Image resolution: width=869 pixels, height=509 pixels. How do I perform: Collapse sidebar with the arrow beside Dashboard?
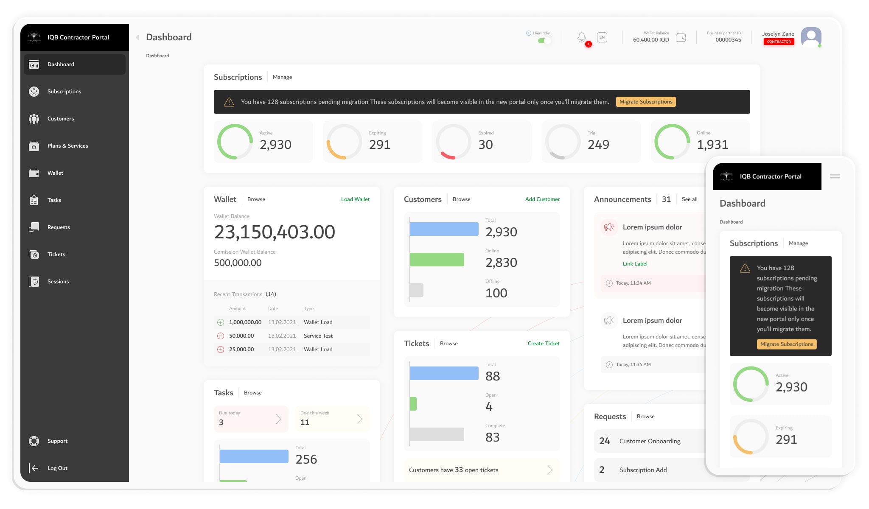click(137, 37)
